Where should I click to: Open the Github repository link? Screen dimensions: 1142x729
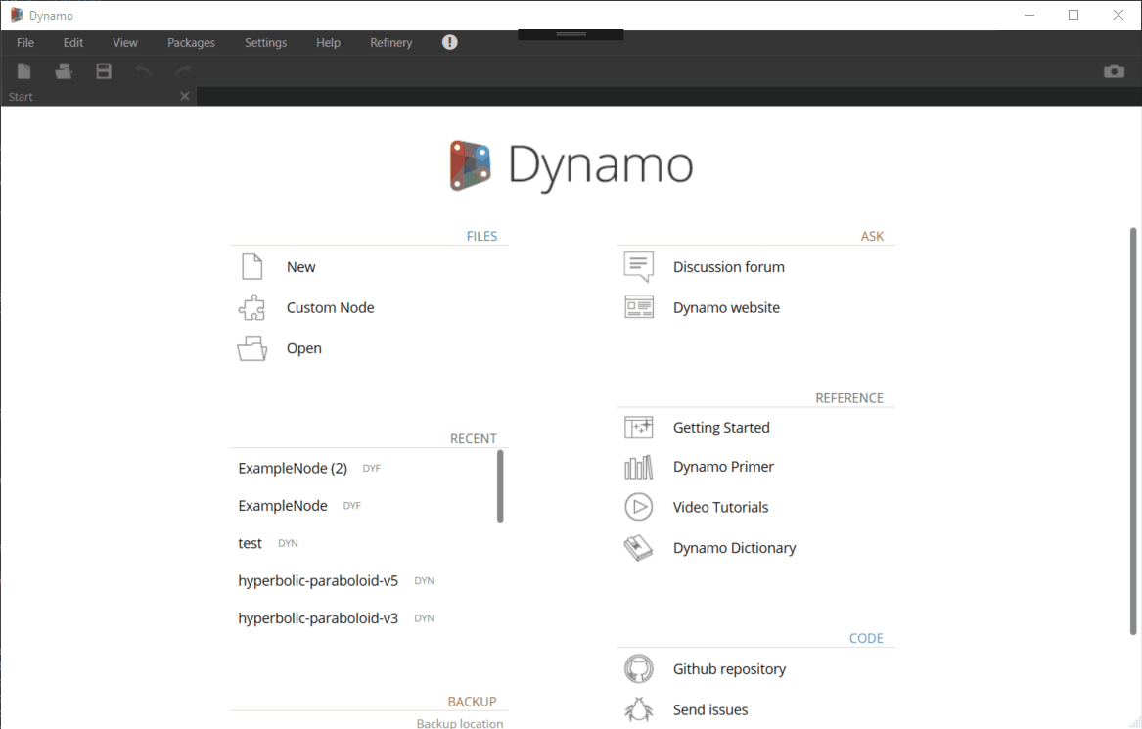tap(729, 668)
